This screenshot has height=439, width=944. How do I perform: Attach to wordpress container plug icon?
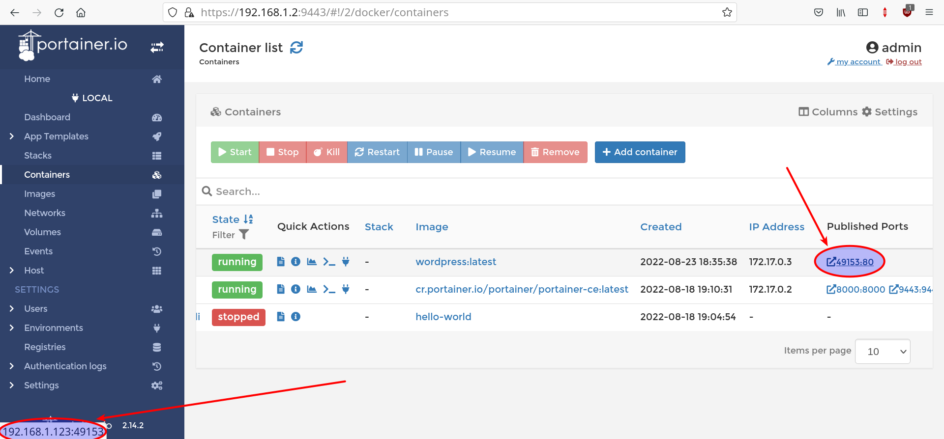[346, 262]
